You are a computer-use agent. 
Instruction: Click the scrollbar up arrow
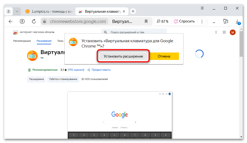point(241,29)
